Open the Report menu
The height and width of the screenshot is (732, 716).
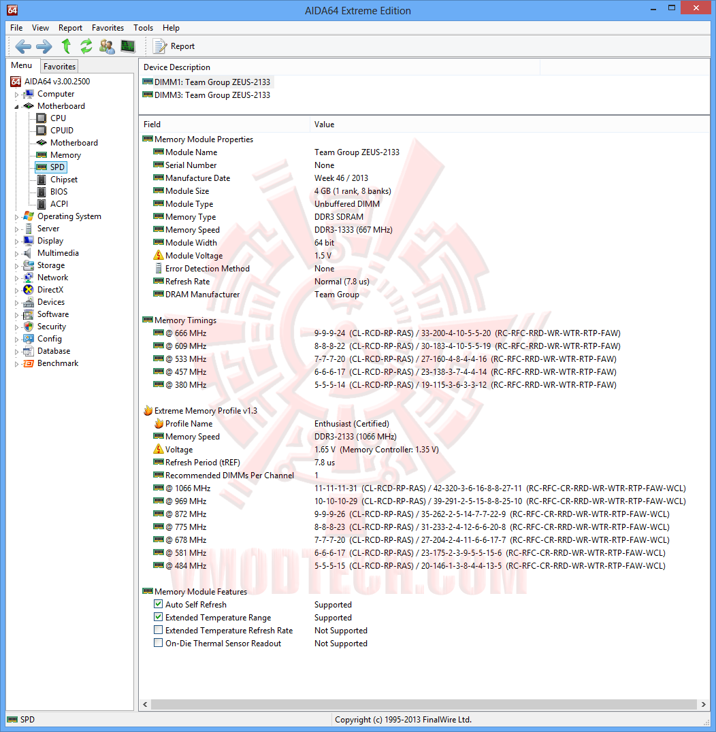point(70,27)
